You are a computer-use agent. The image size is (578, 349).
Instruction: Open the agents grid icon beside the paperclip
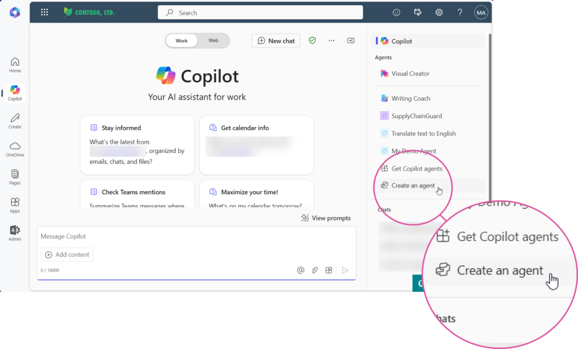click(329, 271)
